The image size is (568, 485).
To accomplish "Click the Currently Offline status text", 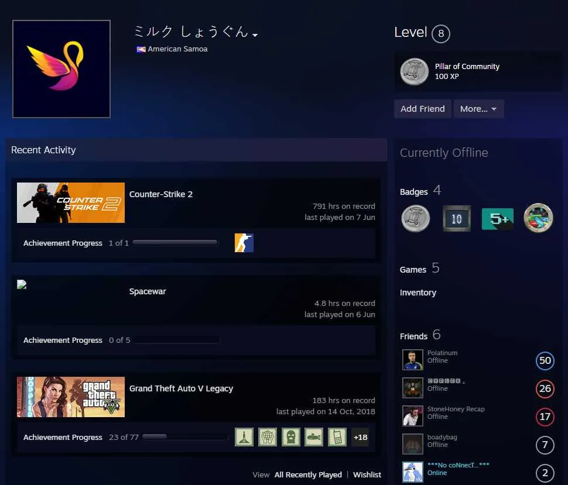I will point(444,153).
